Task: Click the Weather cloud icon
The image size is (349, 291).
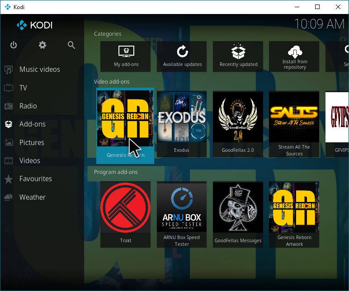Action: [x=9, y=197]
